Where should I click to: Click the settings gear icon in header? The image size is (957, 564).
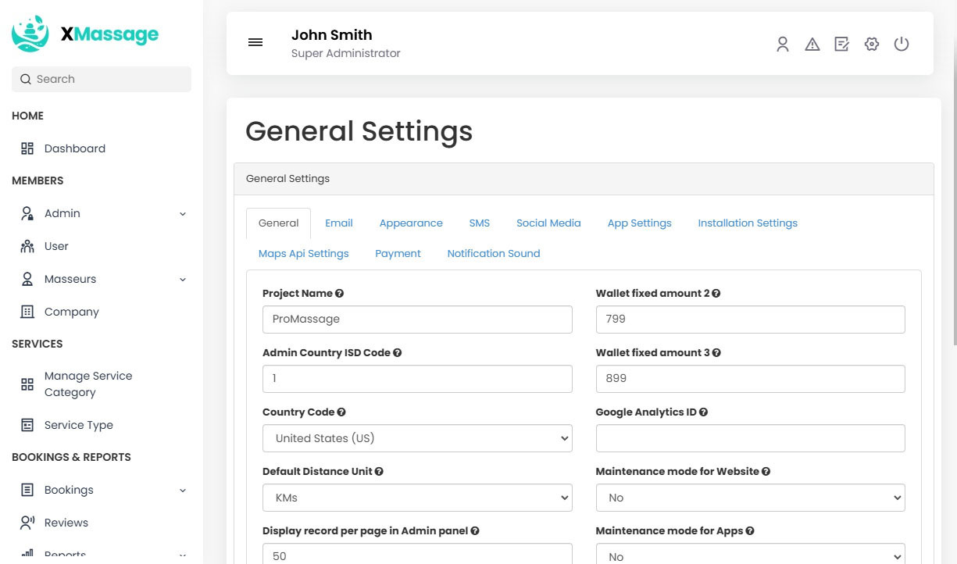(872, 45)
